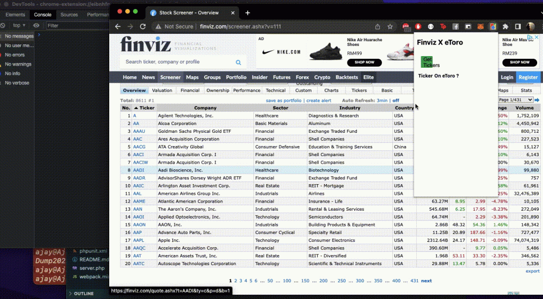
Task: Switch to the Valuation screener tab
Action: pyautogui.click(x=162, y=90)
